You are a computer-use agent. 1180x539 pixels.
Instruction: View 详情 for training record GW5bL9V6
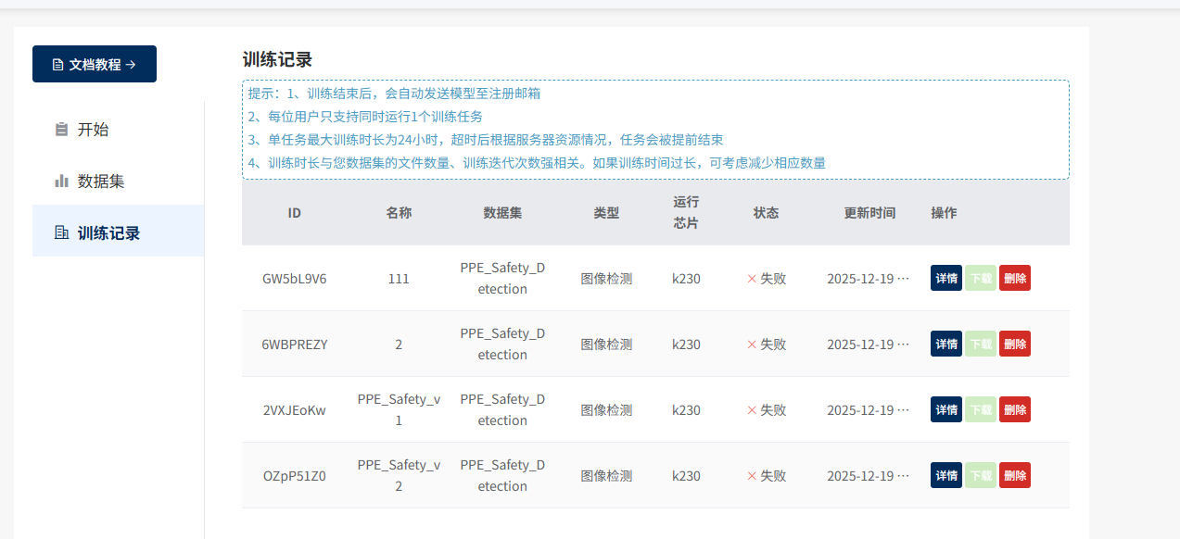point(945,279)
